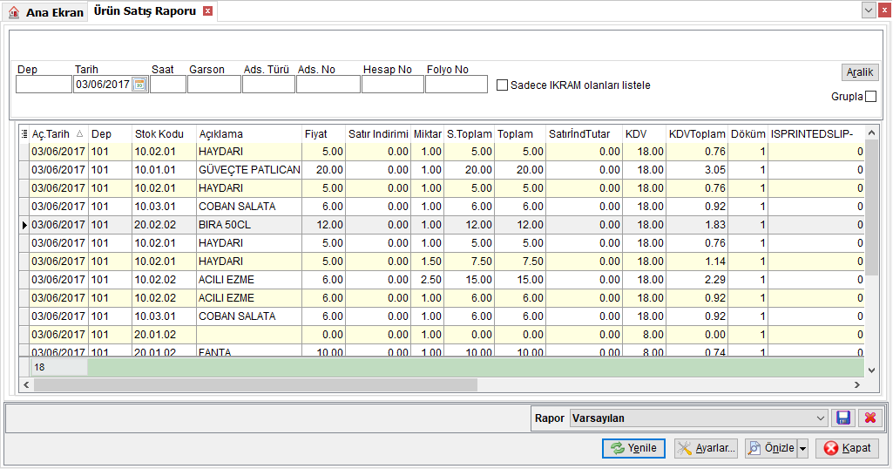Click the footer record count 18
893x469 pixels.
click(58, 368)
